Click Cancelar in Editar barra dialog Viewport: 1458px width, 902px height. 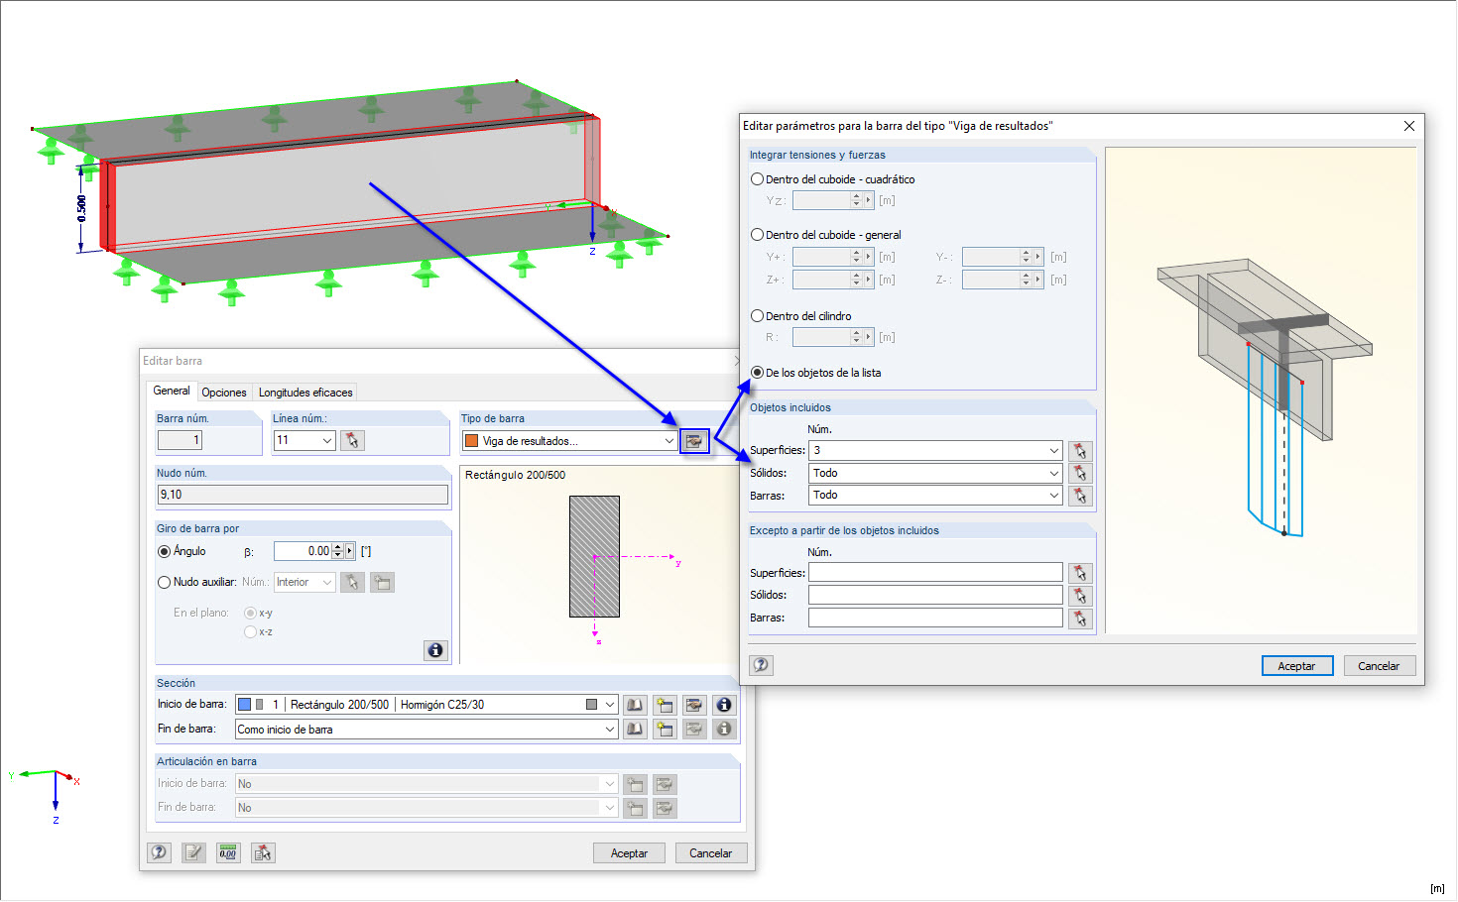(711, 853)
